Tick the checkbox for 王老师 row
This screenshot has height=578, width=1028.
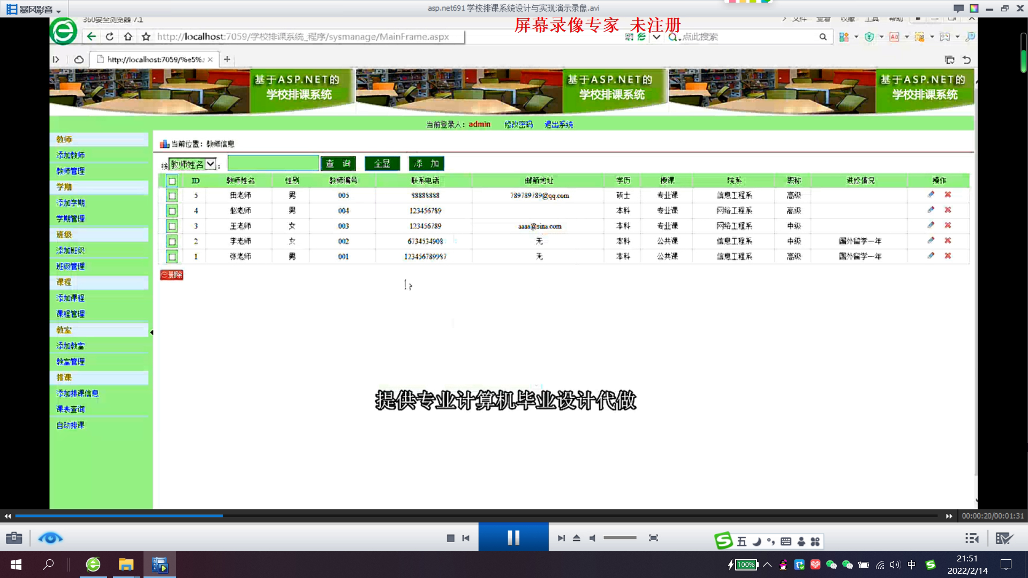(x=172, y=226)
